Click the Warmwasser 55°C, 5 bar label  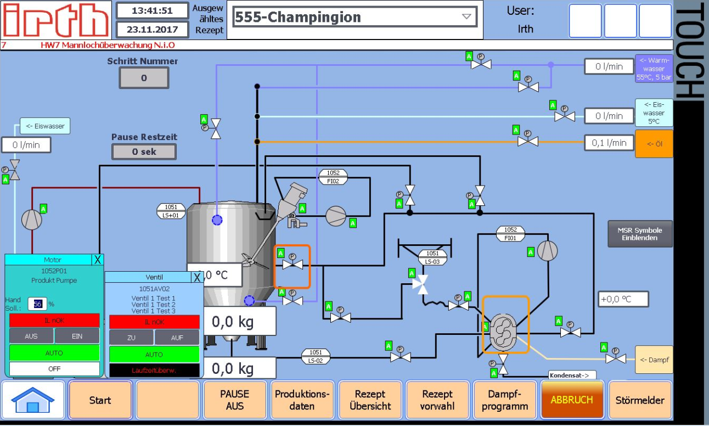tap(654, 69)
